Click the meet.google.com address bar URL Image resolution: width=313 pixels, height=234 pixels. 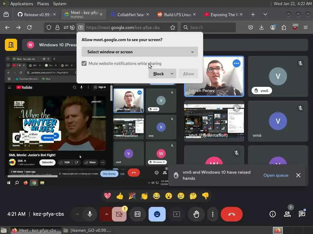pos(123,27)
